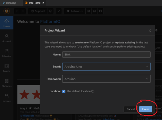Open the Libraries sidebar panel

(6, 53)
